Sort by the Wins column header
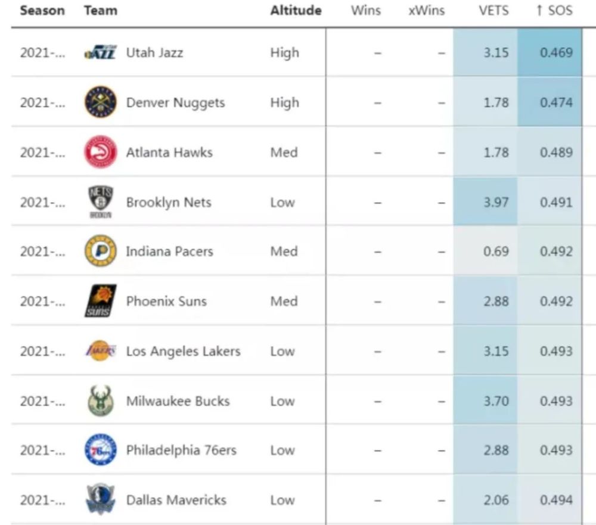 tap(366, 10)
